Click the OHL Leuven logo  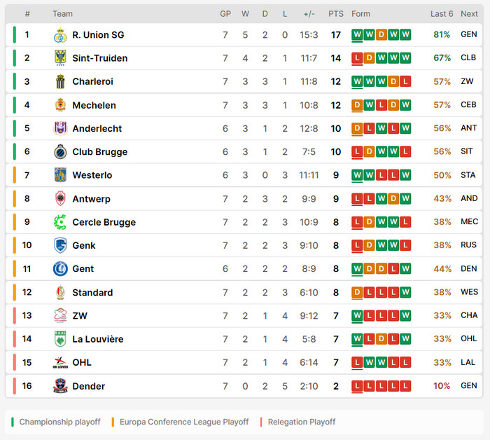(60, 362)
